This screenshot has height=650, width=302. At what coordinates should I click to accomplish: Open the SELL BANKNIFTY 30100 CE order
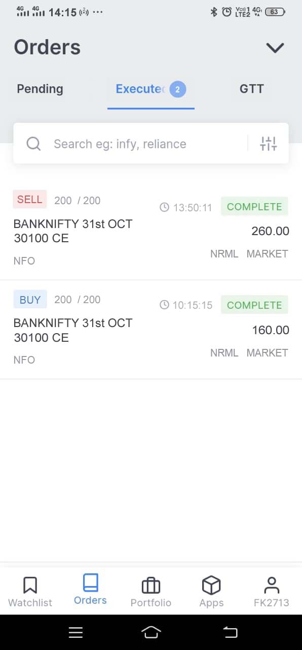[151, 231]
